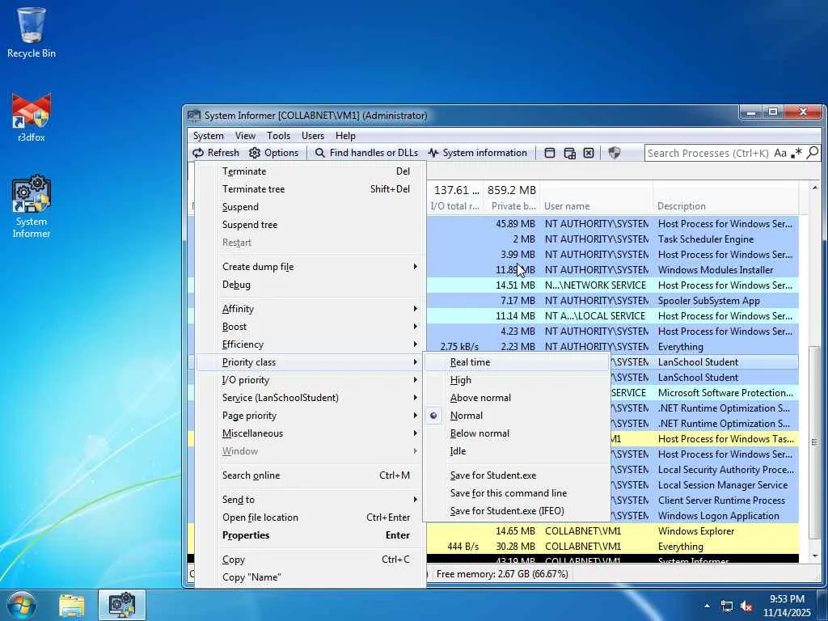Click Search online menu entry
Image resolution: width=828 pixels, height=621 pixels.
(x=310, y=475)
